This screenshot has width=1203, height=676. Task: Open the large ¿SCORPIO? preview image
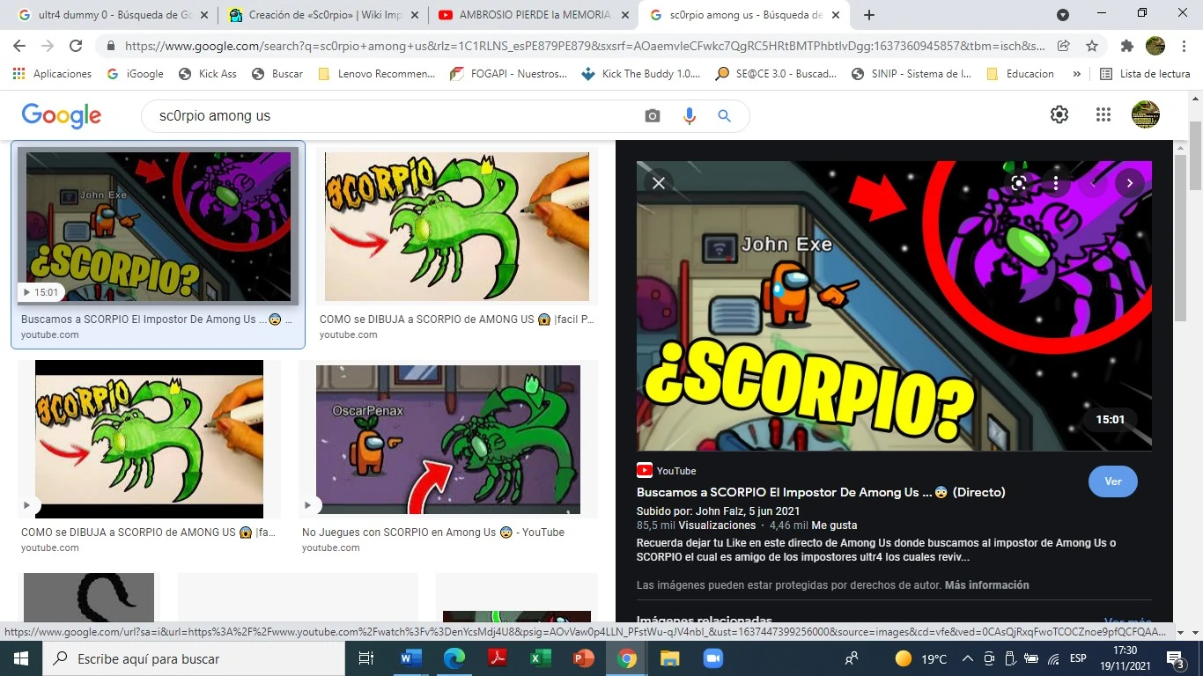pos(894,305)
